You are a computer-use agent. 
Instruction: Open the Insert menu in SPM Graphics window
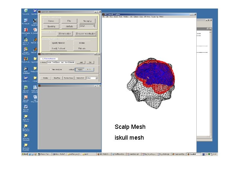[x=116, y=17]
